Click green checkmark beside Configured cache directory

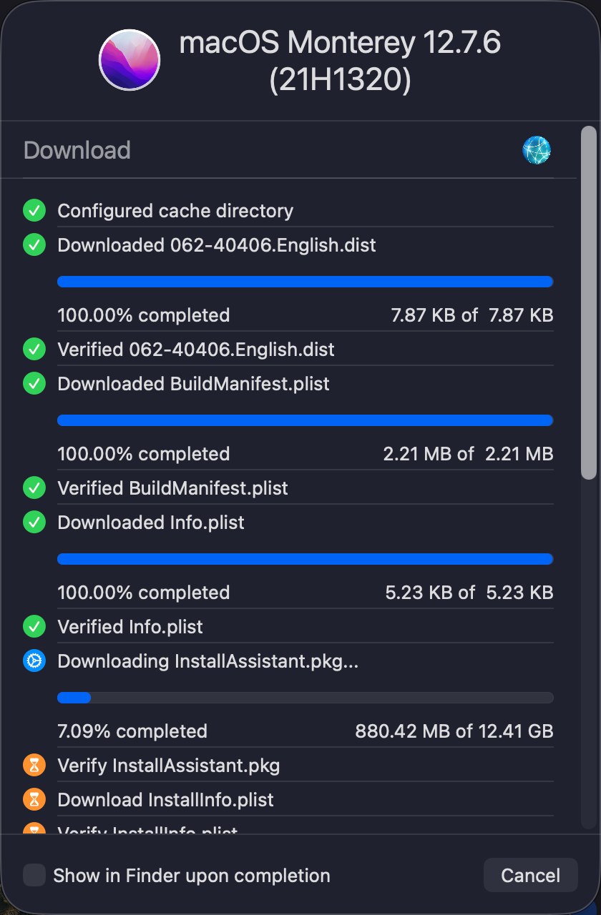coord(34,211)
